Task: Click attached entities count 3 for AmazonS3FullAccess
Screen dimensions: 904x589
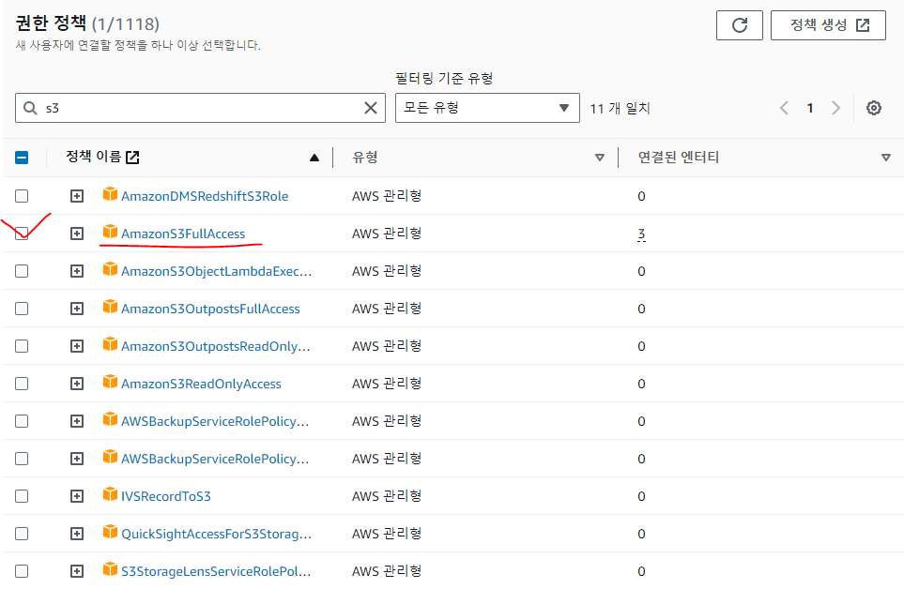Action: point(641,234)
